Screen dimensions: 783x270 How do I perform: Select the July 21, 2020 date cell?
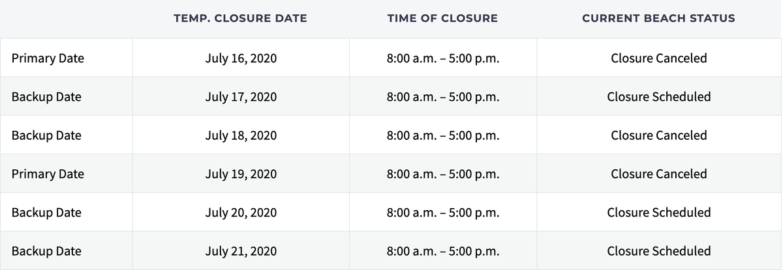click(x=240, y=250)
